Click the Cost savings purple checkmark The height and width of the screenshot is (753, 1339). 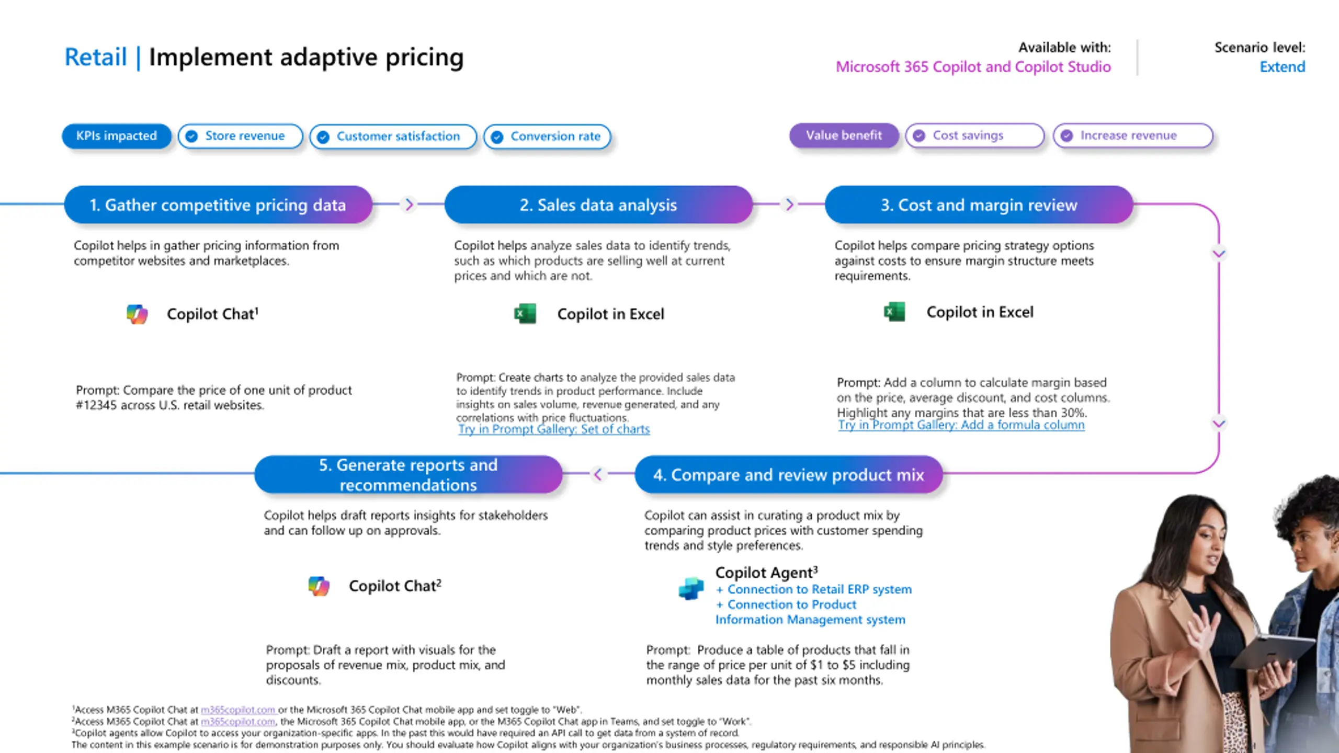pos(919,135)
